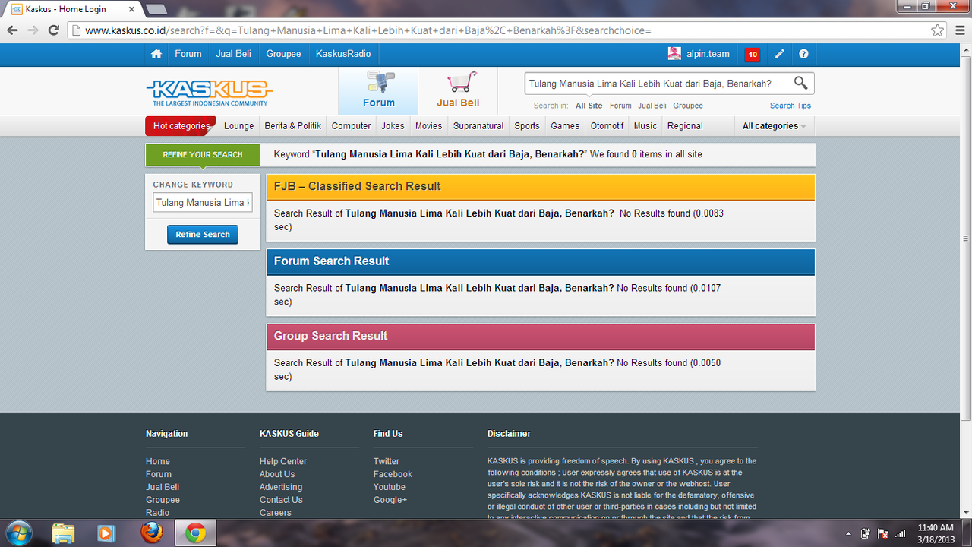
Task: Focus the main search box
Action: pos(658,84)
